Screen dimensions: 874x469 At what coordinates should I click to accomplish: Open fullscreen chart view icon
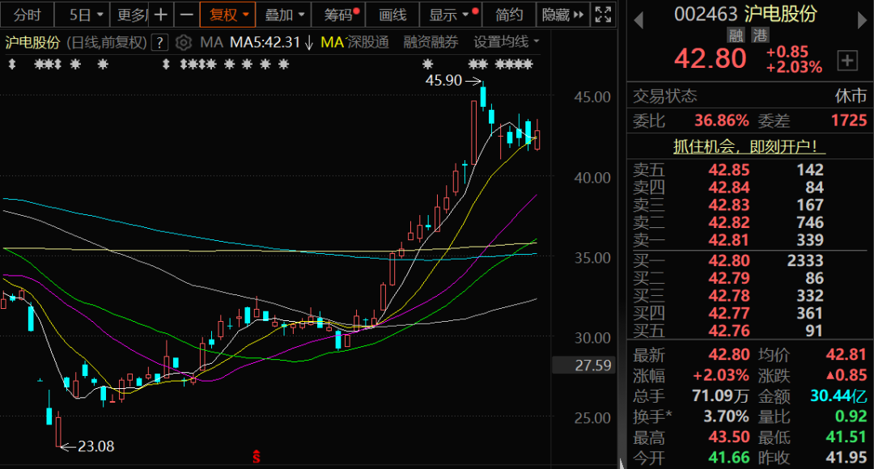[x=603, y=15]
